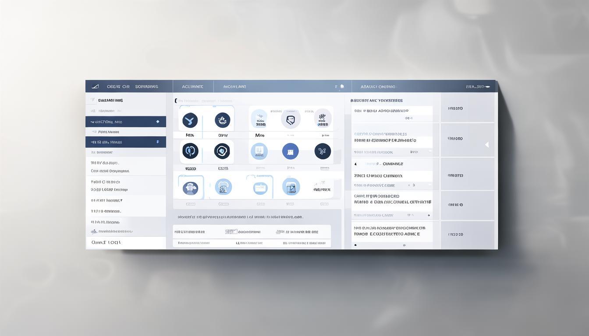Click the medium blue storefront icon

click(x=290, y=151)
